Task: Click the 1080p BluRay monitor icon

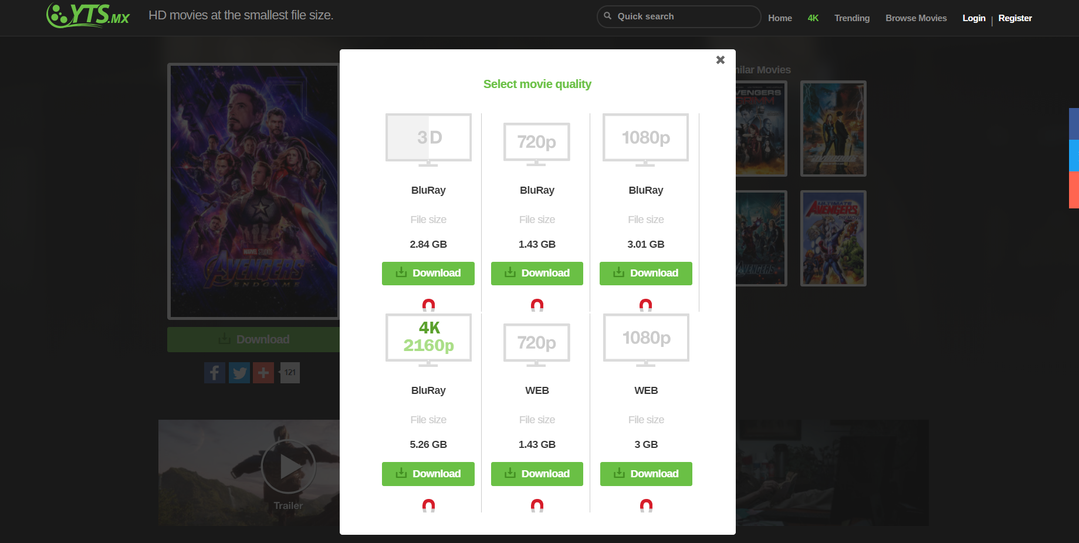Action: (x=645, y=140)
